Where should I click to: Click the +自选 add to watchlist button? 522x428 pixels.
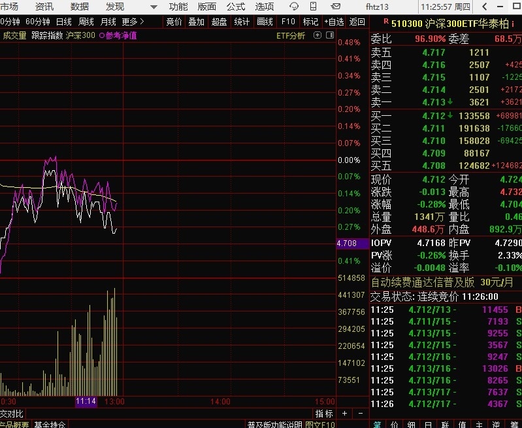point(334,22)
